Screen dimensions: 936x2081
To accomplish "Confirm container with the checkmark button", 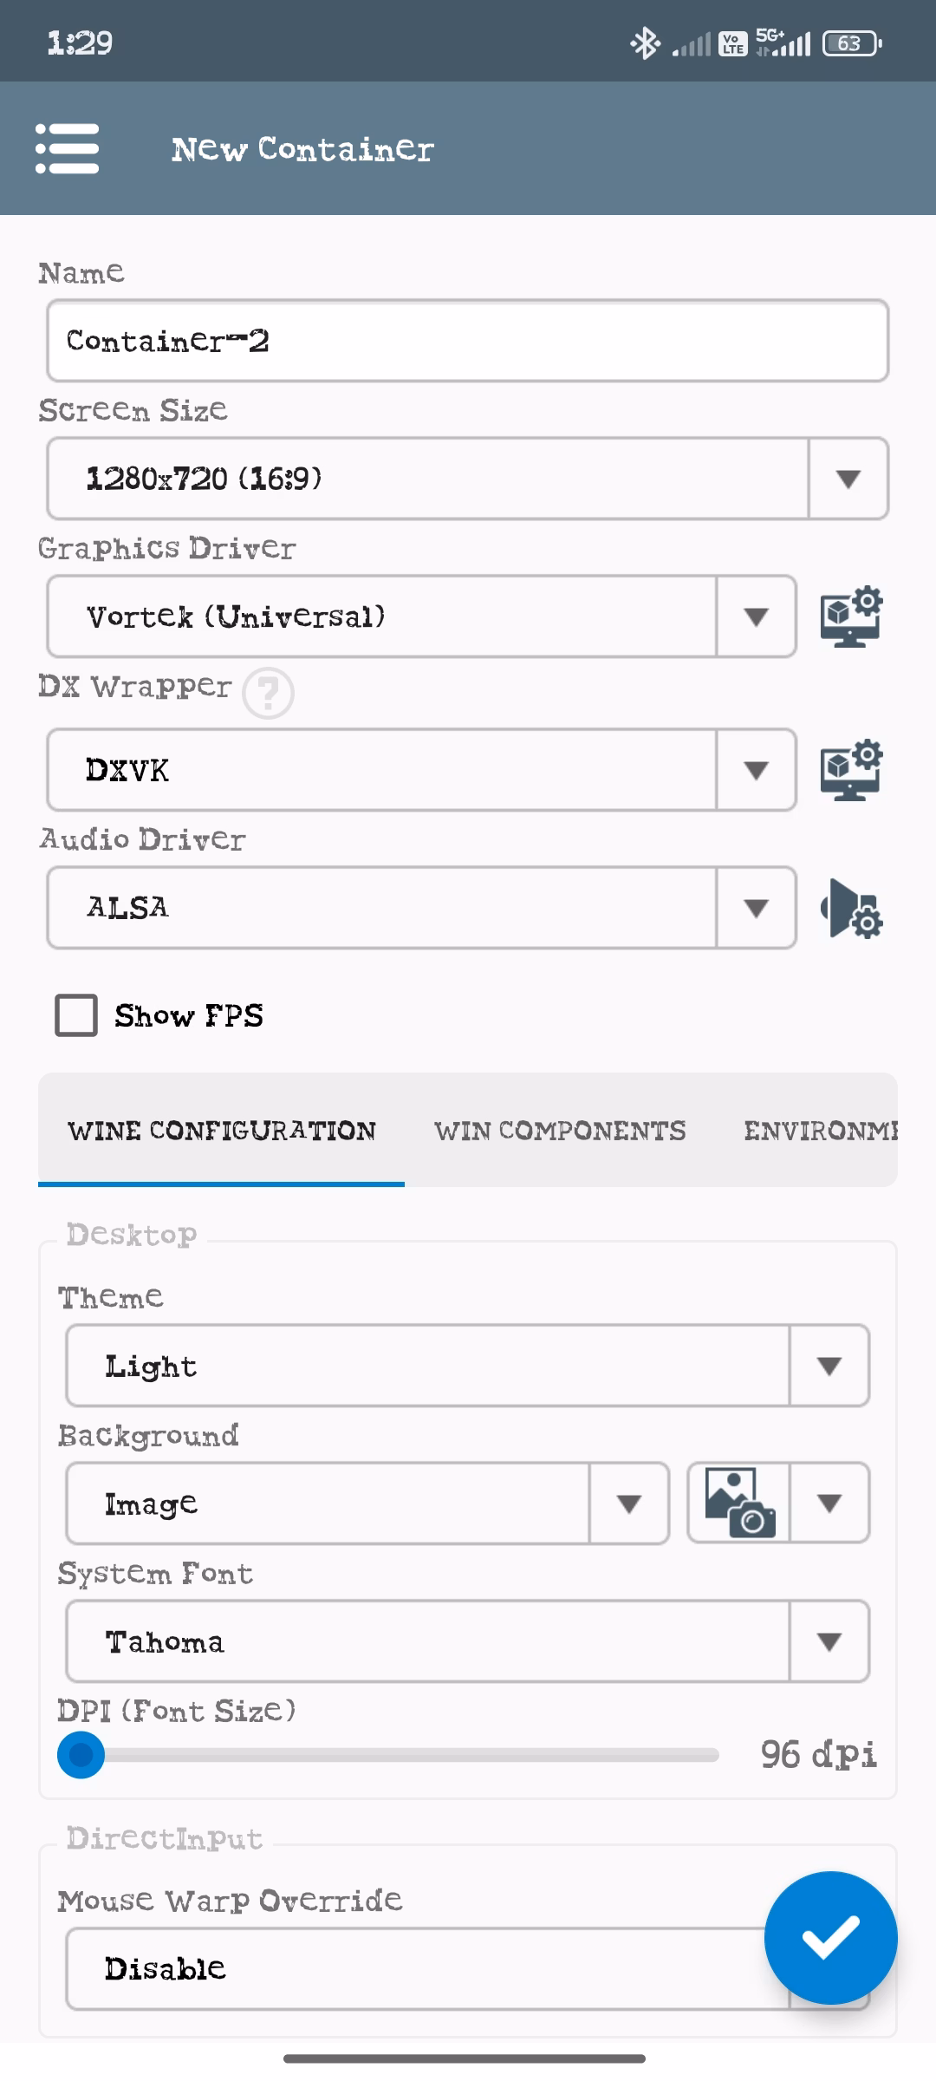I will [830, 1937].
